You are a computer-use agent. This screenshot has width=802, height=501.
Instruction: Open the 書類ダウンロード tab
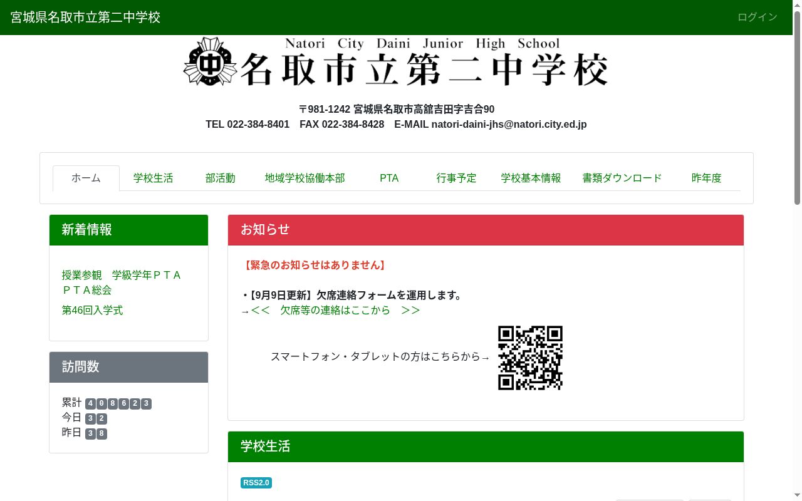coord(622,178)
